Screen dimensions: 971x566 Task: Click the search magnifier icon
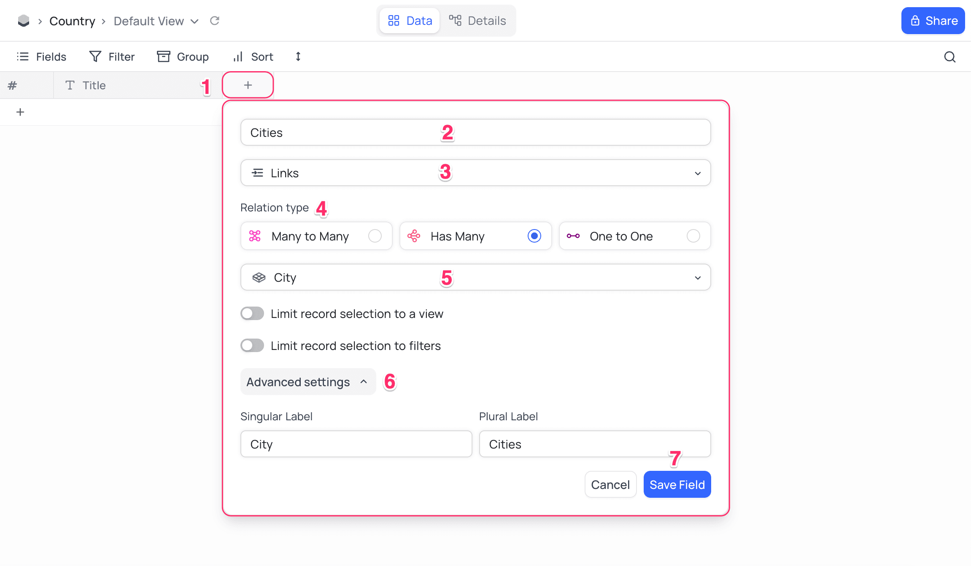tap(949, 57)
